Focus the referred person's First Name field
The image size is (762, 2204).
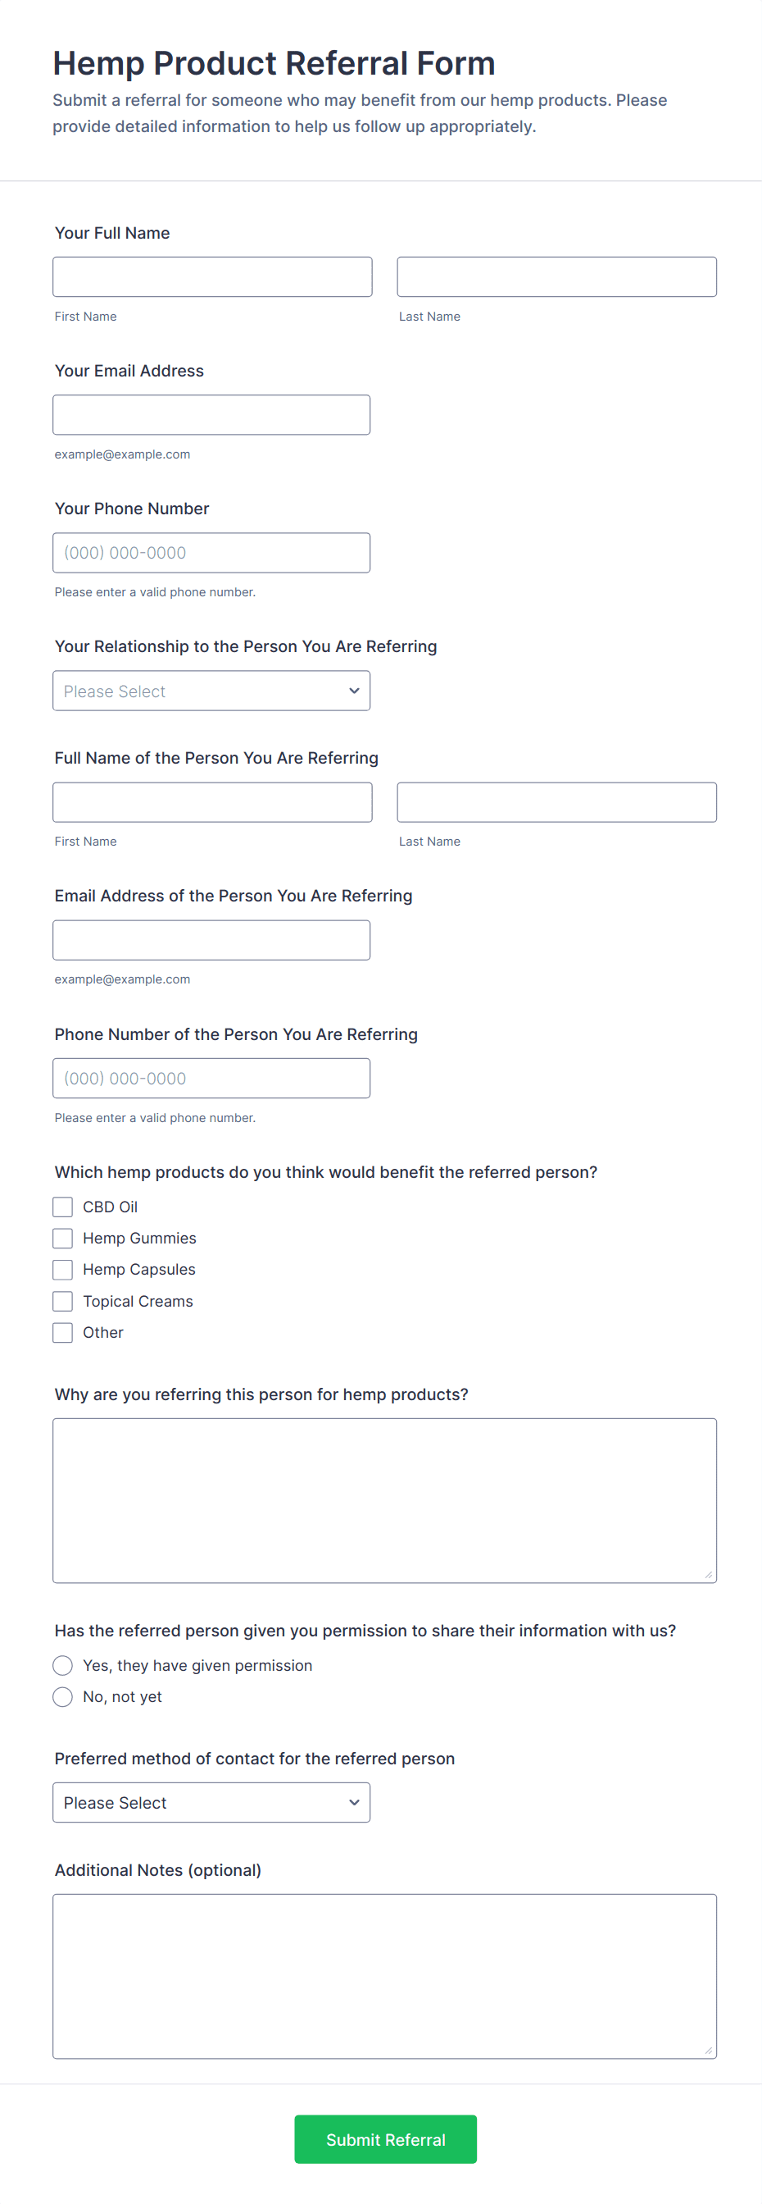212,801
